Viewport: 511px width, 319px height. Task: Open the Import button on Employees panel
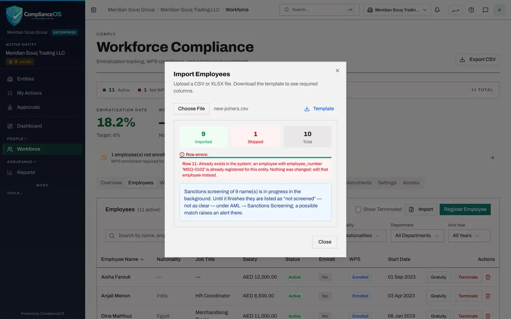(x=421, y=209)
